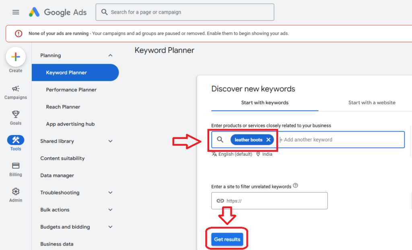
Task: Click the Get results button
Action: pyautogui.click(x=227, y=239)
